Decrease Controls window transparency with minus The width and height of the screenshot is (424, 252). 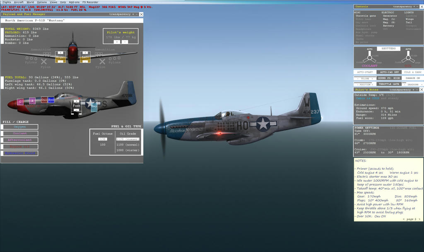(x=417, y=7)
